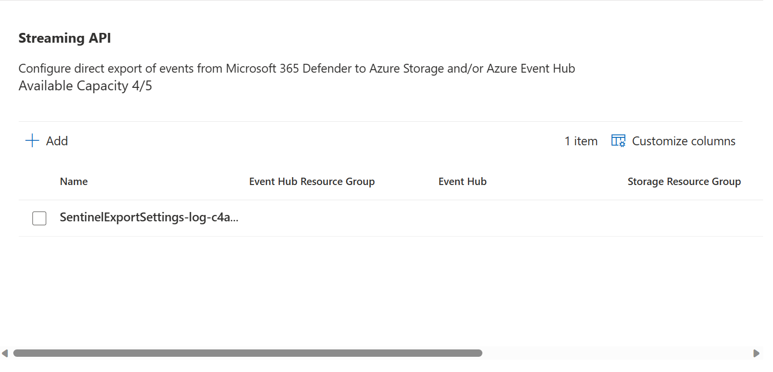Click the Customize columns table-gear icon

tap(618, 141)
